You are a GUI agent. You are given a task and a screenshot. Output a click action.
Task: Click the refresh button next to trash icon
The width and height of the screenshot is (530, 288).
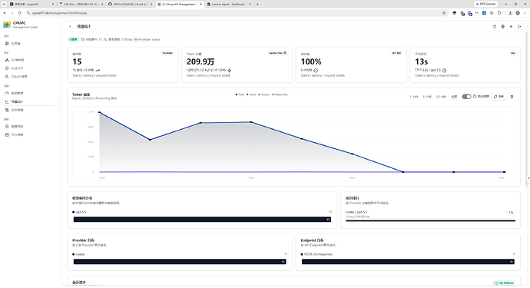(499, 97)
